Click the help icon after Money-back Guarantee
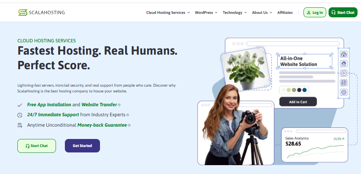 click(x=129, y=125)
